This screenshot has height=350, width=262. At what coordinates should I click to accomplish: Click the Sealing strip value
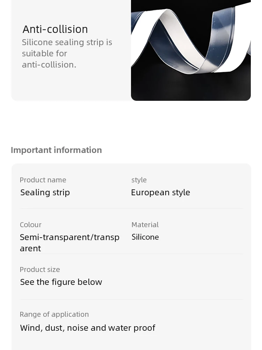coord(45,192)
